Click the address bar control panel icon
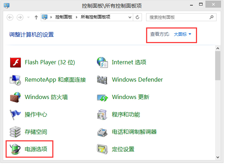This screenshot has height=164, width=225. (45, 17)
